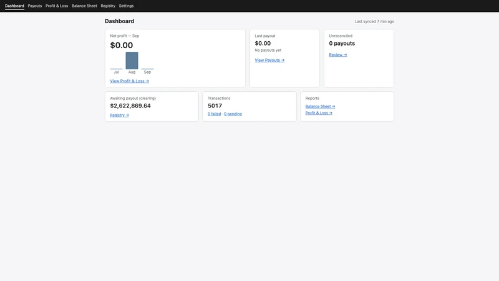Image resolution: width=499 pixels, height=281 pixels.
Task: Click the Sep bar in net profit chart
Action: [147, 69]
